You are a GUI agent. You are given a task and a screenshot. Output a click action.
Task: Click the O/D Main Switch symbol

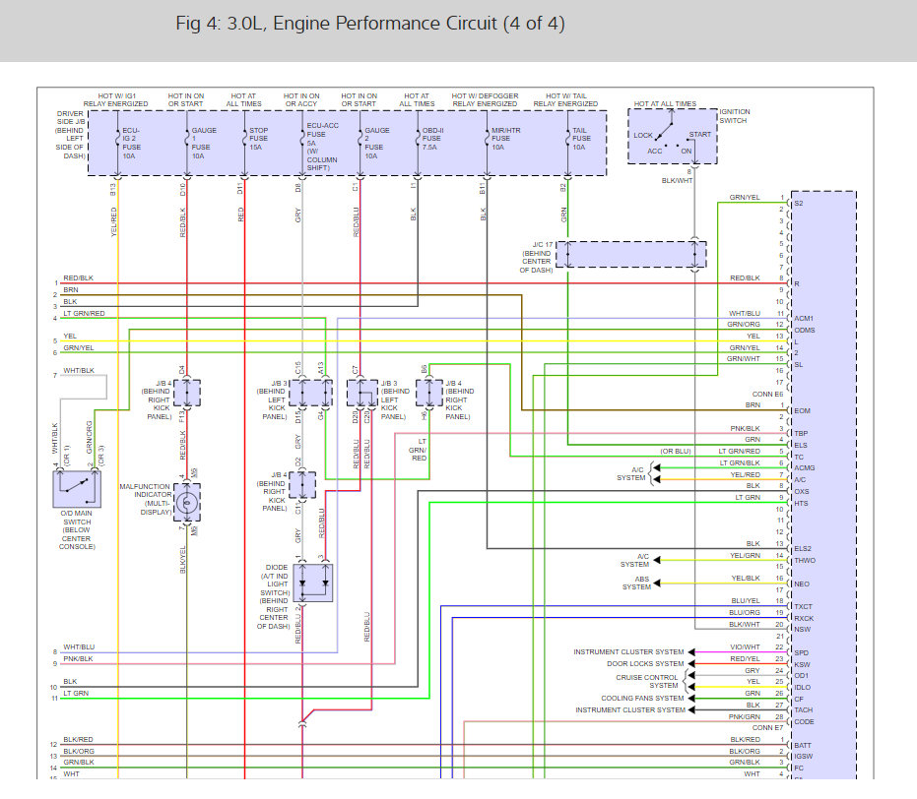(x=77, y=488)
